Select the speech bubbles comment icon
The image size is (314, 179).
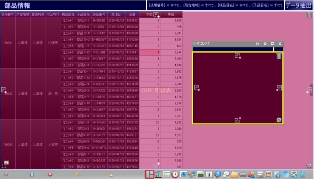coord(226,174)
